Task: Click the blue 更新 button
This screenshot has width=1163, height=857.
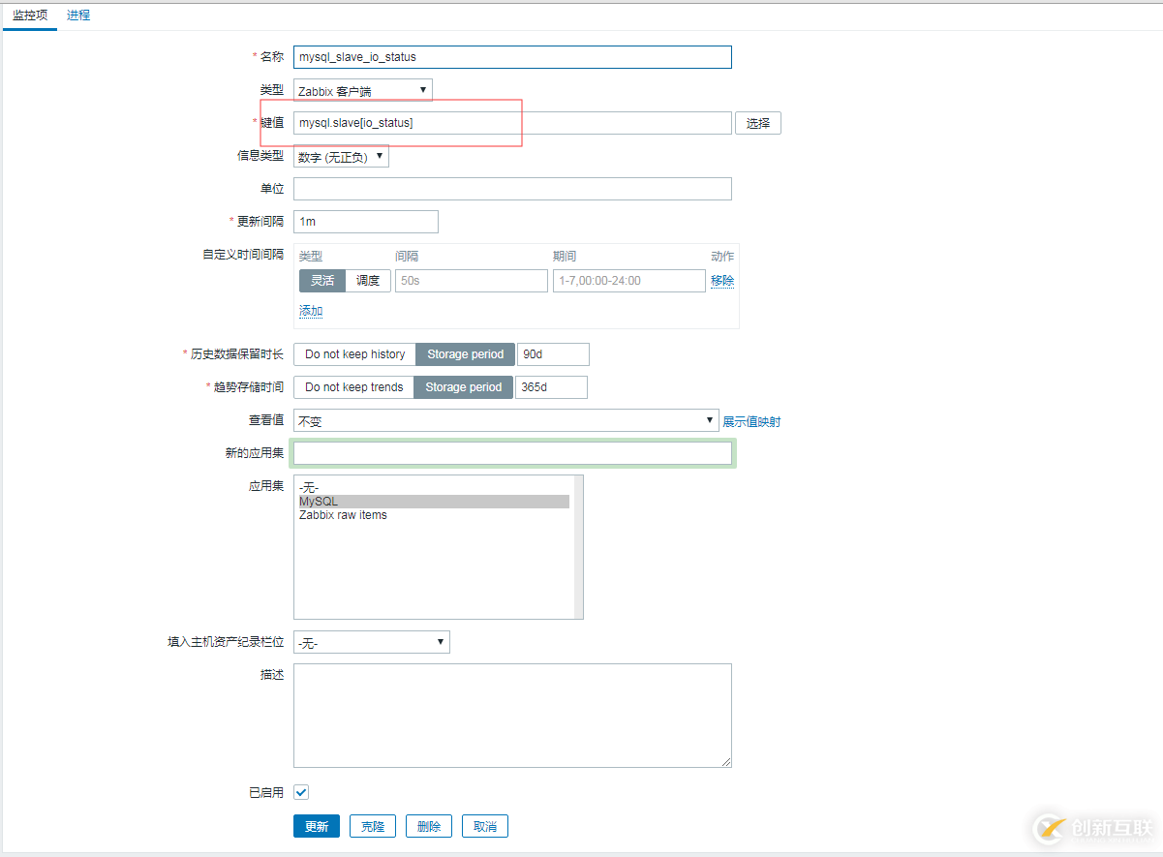Action: (317, 825)
